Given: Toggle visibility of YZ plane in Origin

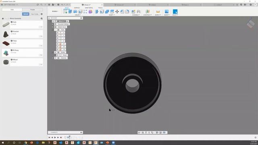Looking at the screenshot, I should coord(58,50).
